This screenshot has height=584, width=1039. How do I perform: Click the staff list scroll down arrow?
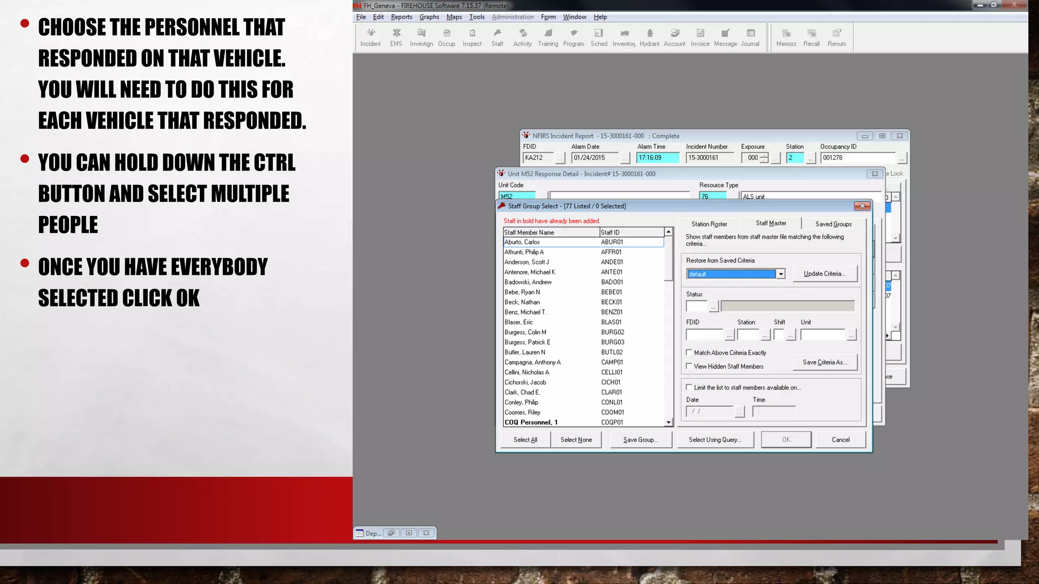coord(668,422)
